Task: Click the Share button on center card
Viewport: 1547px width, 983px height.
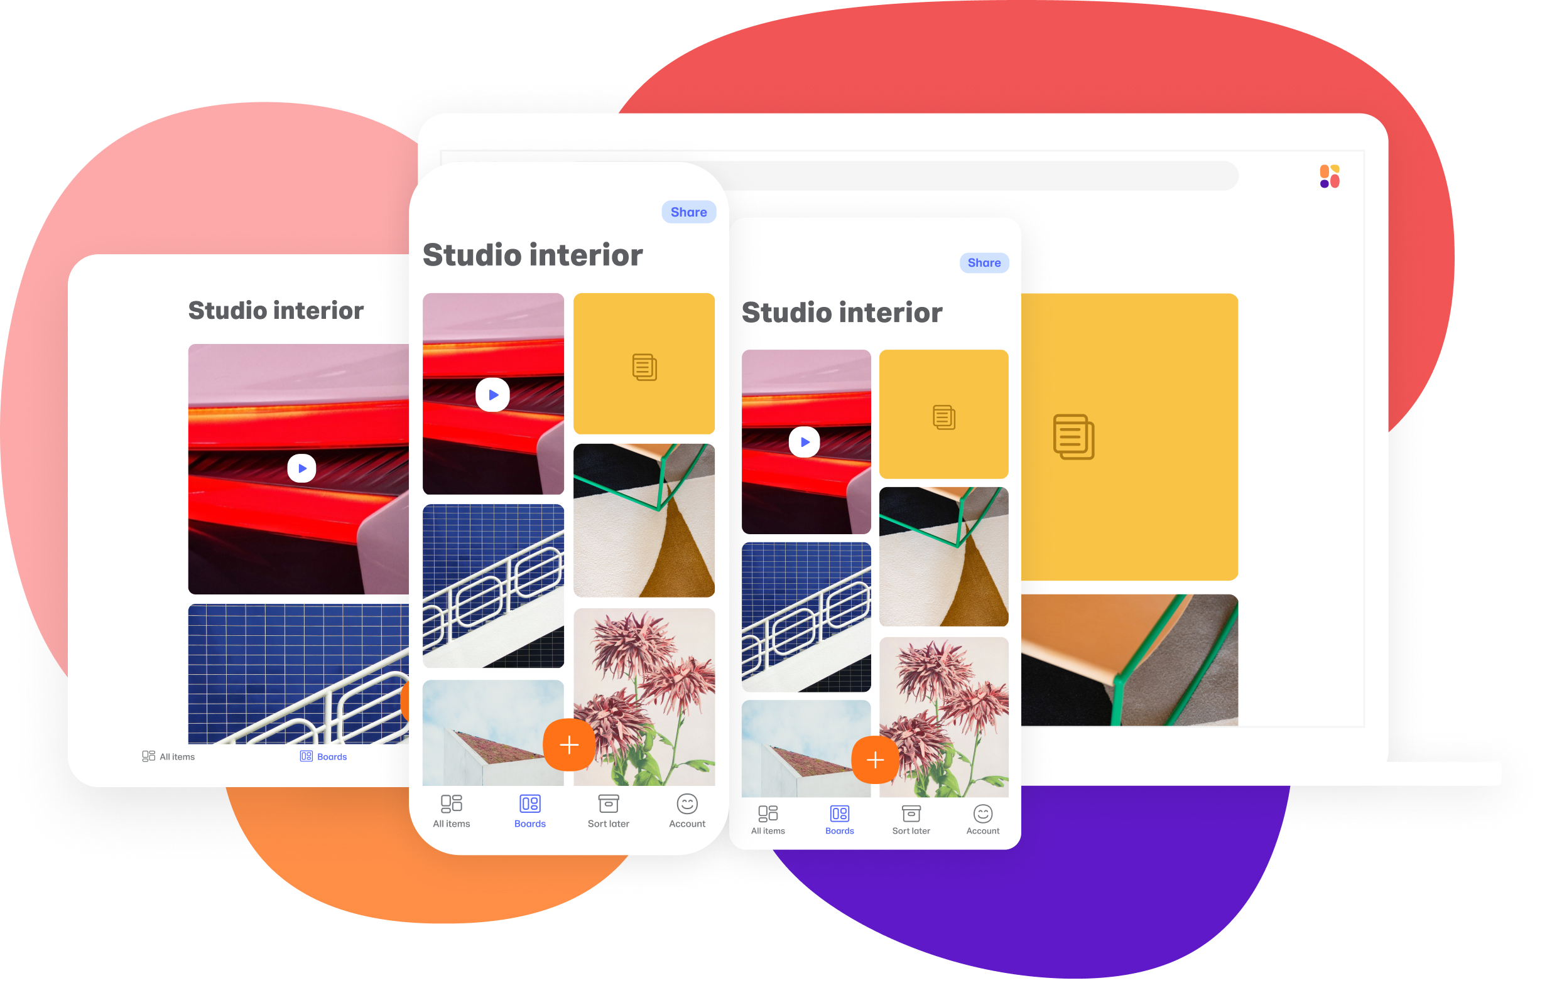Action: pyautogui.click(x=685, y=213)
